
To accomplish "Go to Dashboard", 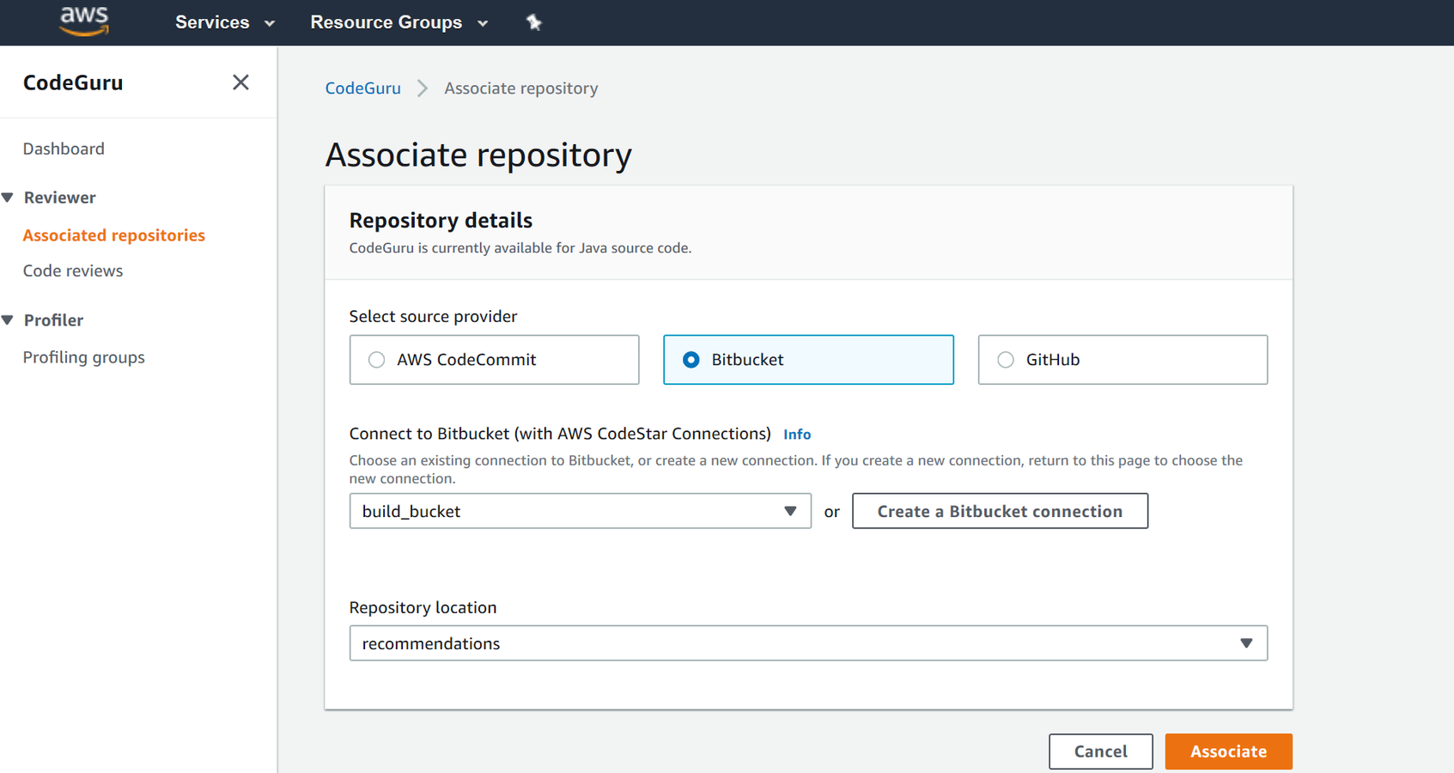I will 64,149.
